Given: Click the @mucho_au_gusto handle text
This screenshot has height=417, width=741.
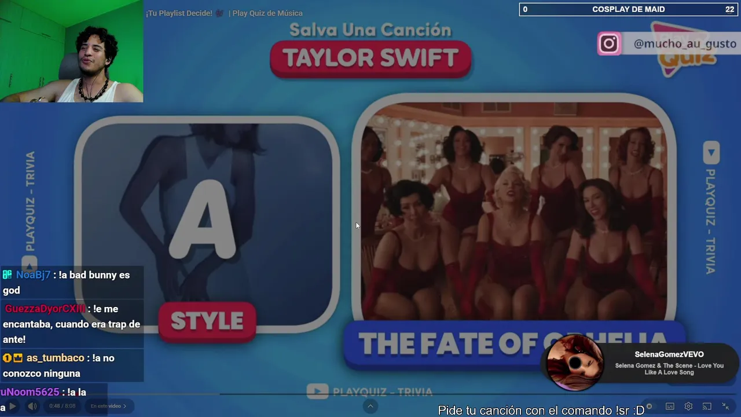Looking at the screenshot, I should 685,44.
